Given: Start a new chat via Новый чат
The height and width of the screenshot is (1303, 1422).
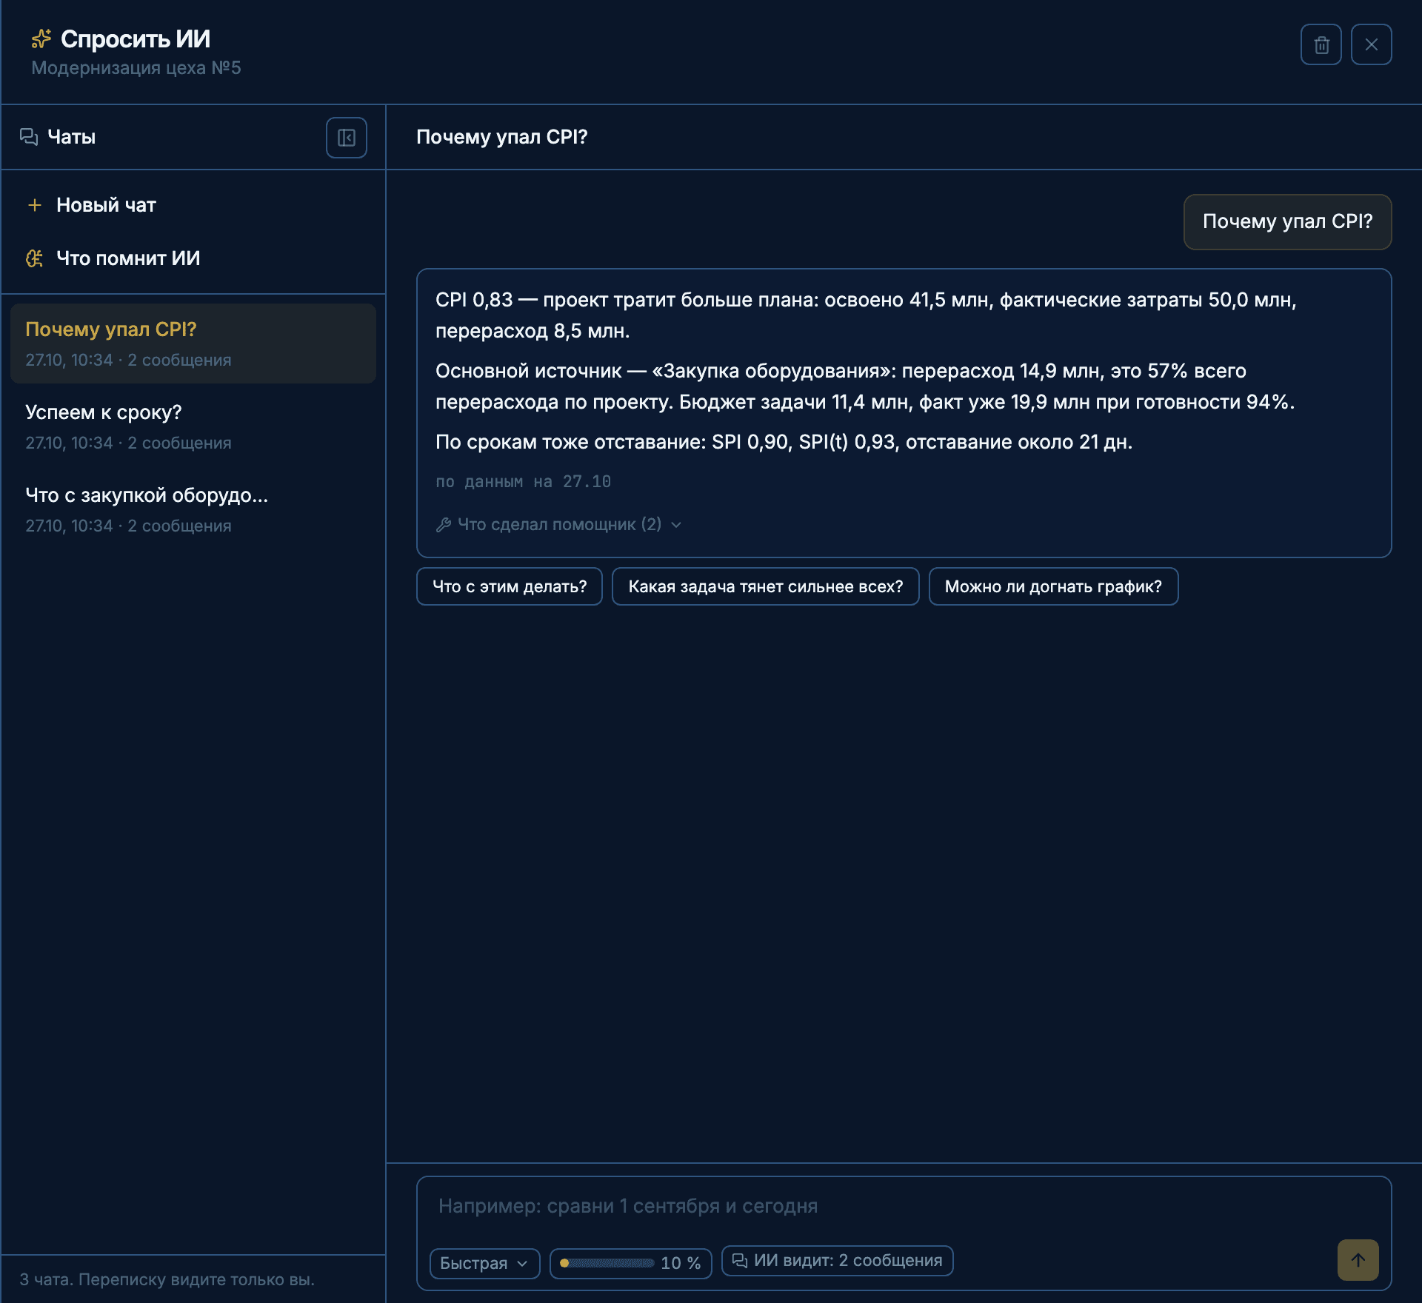Looking at the screenshot, I should (193, 205).
